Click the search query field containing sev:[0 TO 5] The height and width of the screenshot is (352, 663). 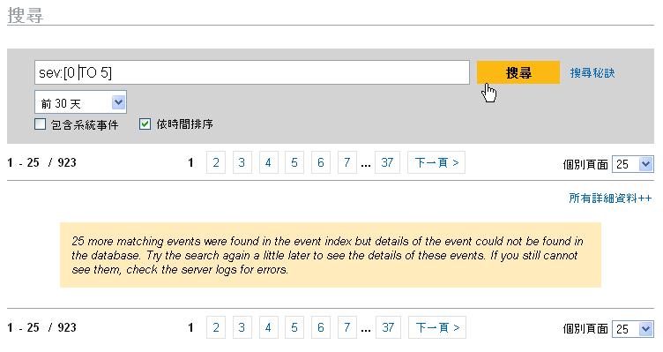click(252, 72)
